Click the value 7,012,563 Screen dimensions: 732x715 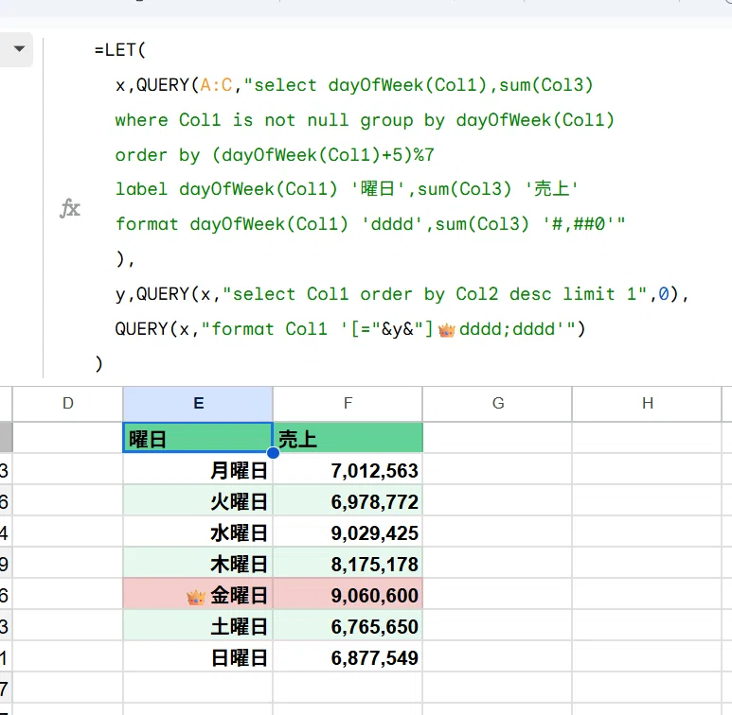[374, 471]
